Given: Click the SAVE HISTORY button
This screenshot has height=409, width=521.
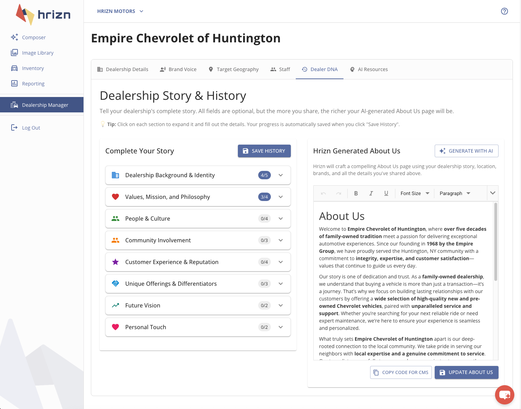Looking at the screenshot, I should tap(264, 151).
